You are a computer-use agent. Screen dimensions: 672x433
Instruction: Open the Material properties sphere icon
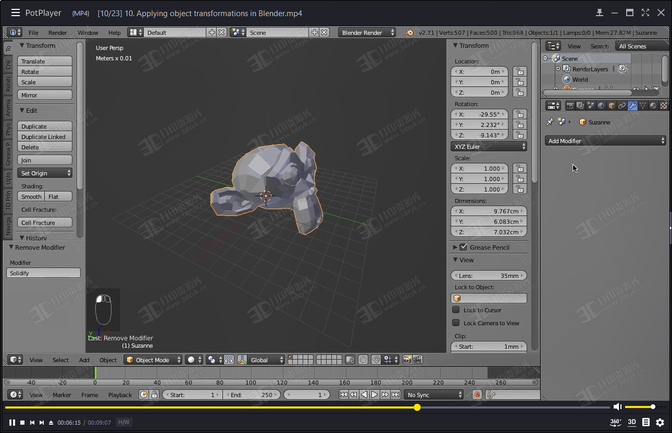click(x=653, y=106)
